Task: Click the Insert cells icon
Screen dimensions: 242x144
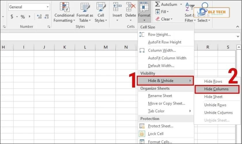Action: click(117, 7)
